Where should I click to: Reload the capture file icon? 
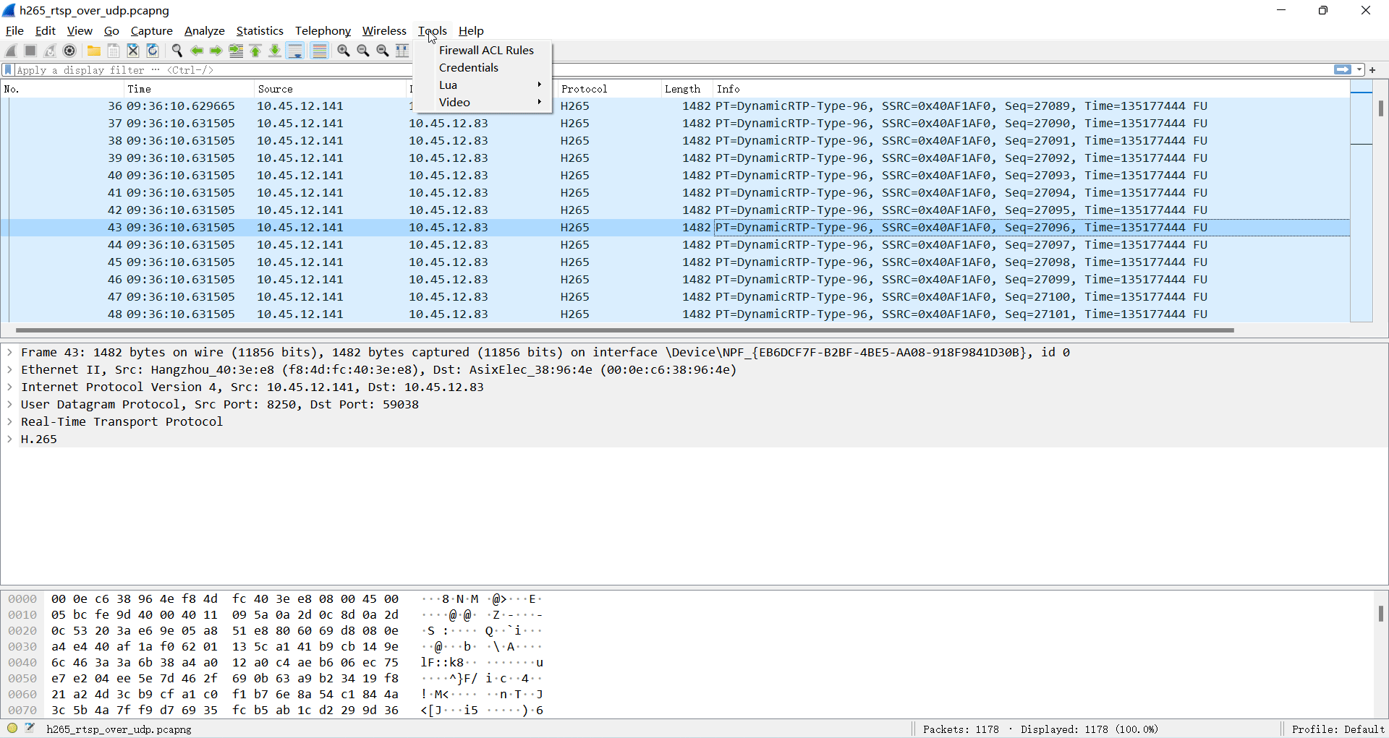[153, 51]
